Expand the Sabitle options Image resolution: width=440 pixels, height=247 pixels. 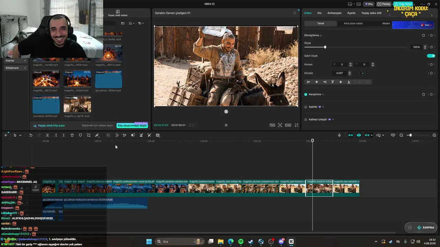point(323,107)
